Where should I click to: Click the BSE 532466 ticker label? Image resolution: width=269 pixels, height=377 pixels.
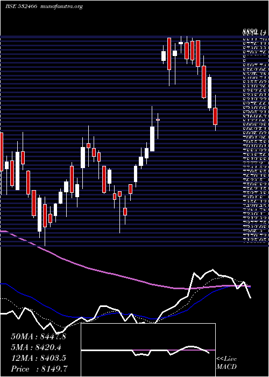tap(21, 6)
